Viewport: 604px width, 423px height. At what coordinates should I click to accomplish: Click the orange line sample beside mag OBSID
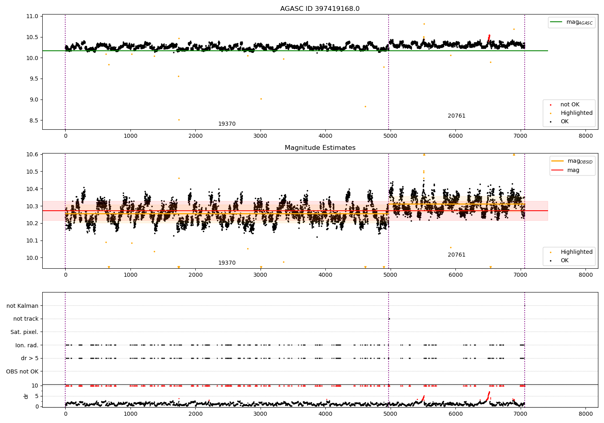click(x=558, y=161)
